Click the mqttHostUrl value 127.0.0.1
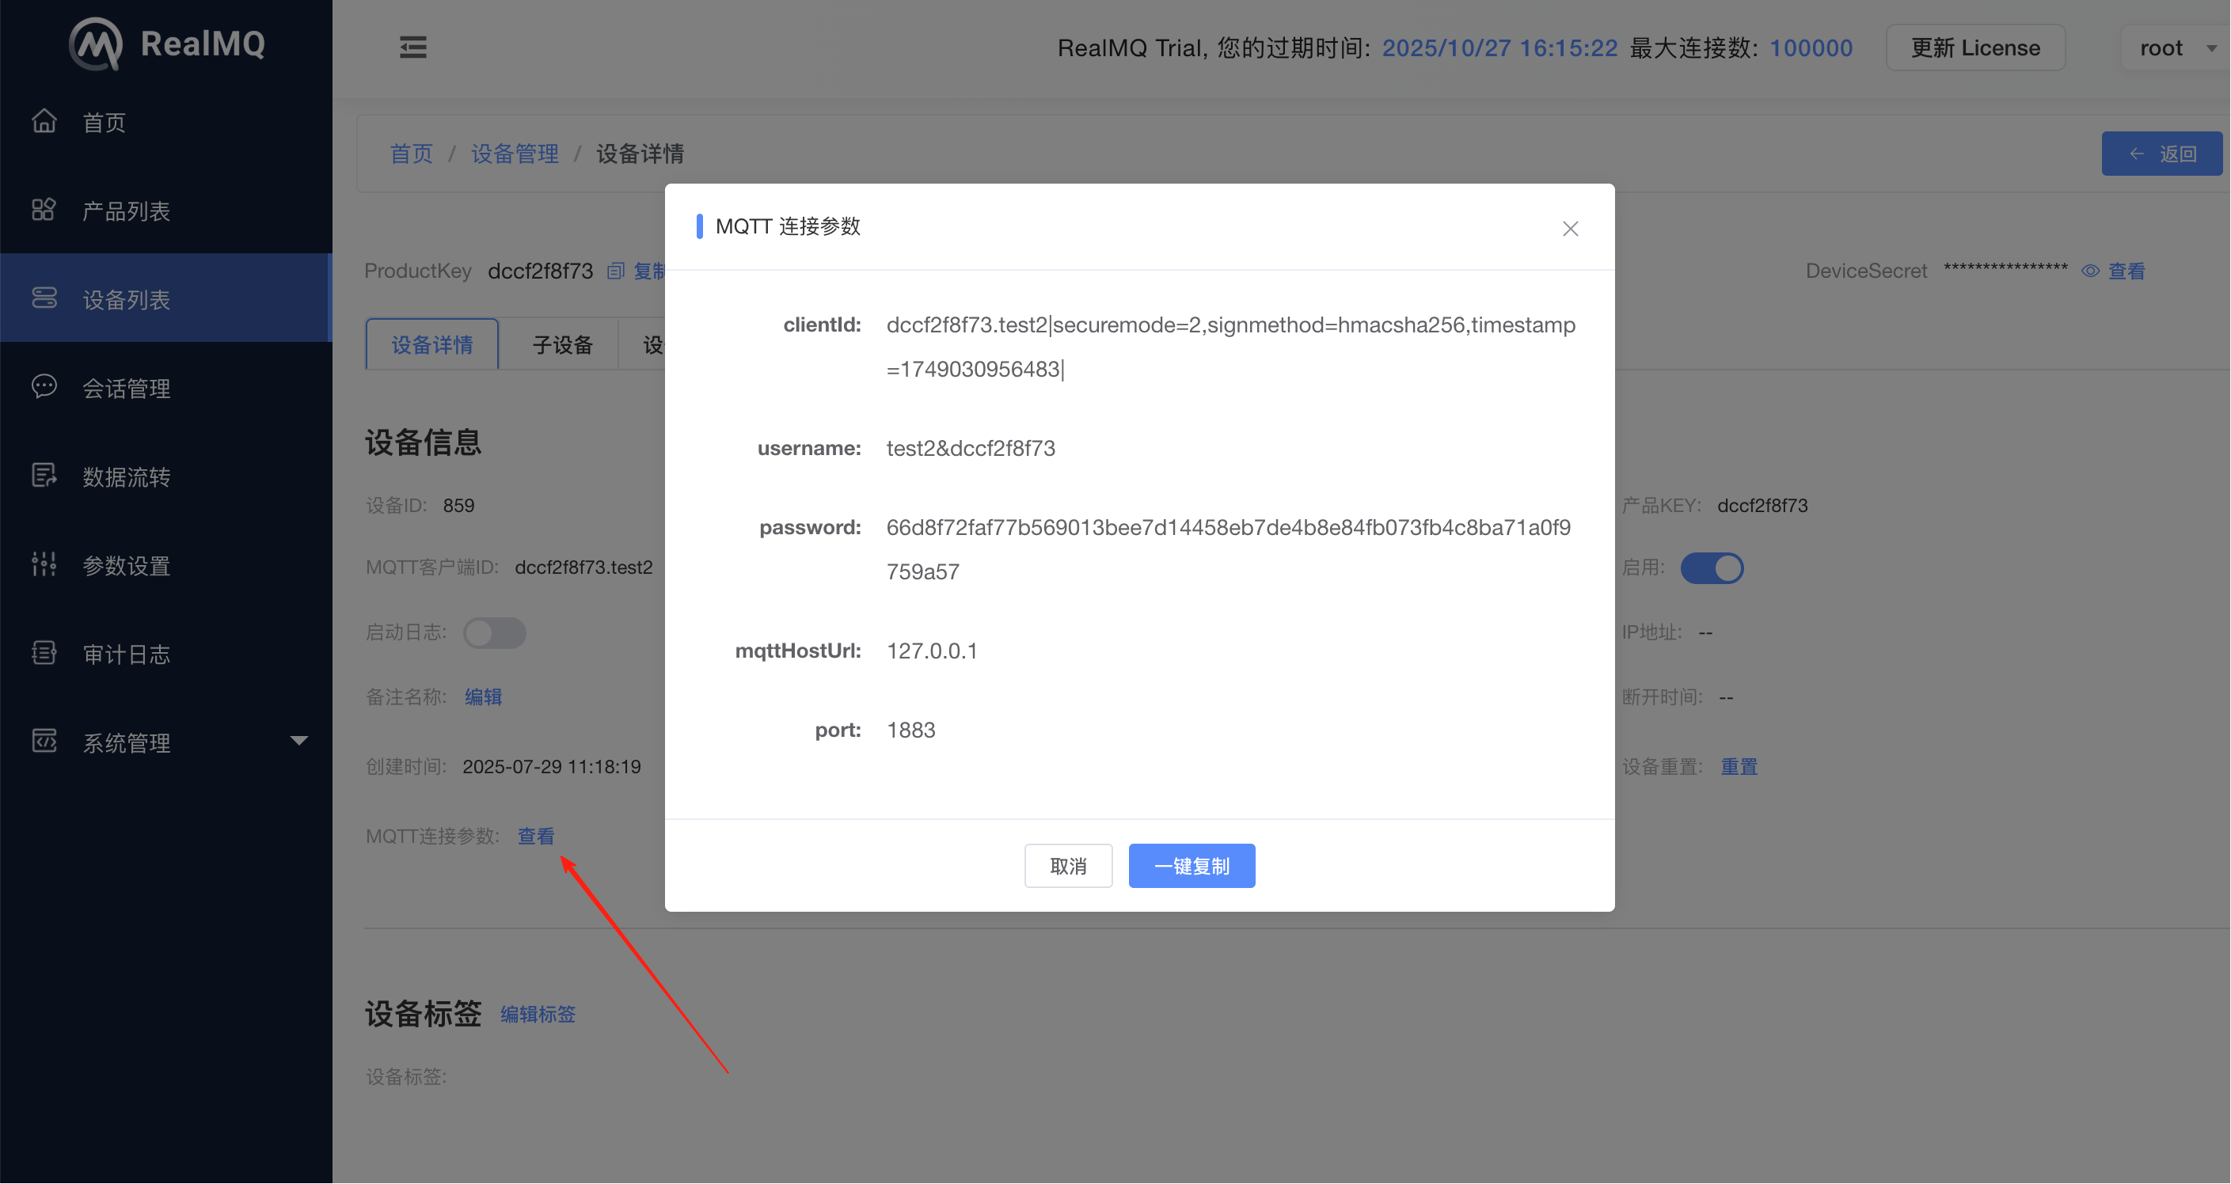 (932, 651)
